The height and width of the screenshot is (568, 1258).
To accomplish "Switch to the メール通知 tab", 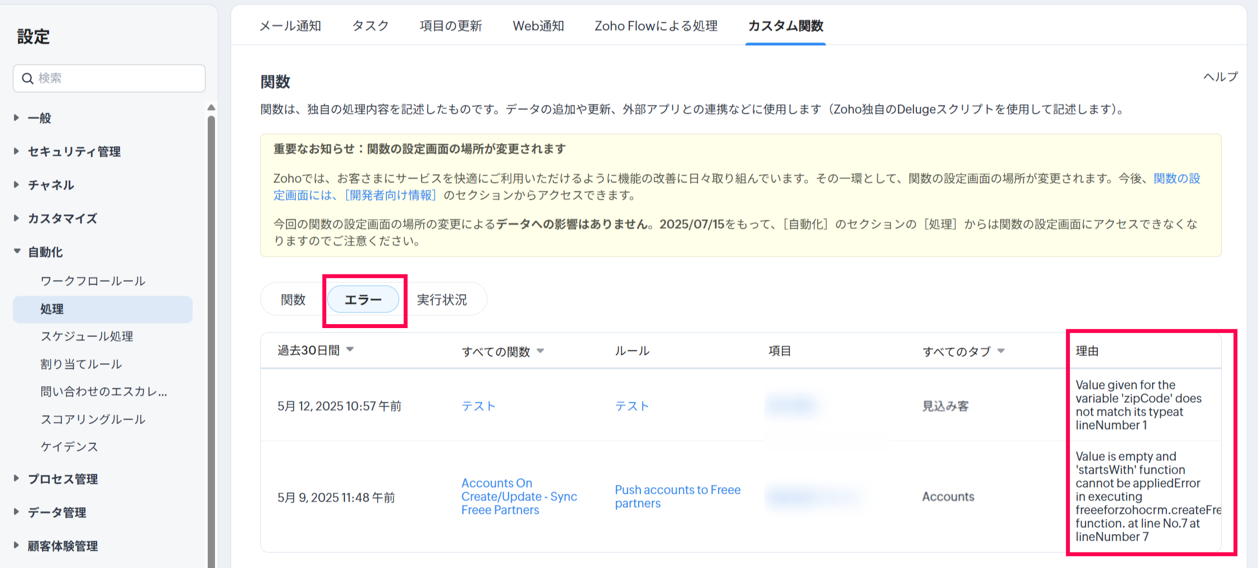I will coord(290,26).
